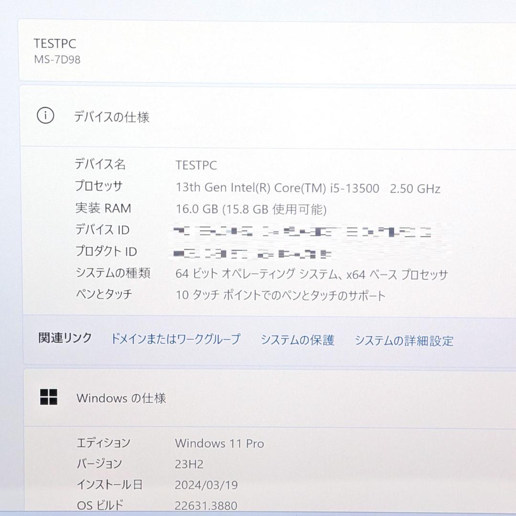The image size is (516, 516).
Task: Select the install date 2024/03/19
Action: [206, 485]
